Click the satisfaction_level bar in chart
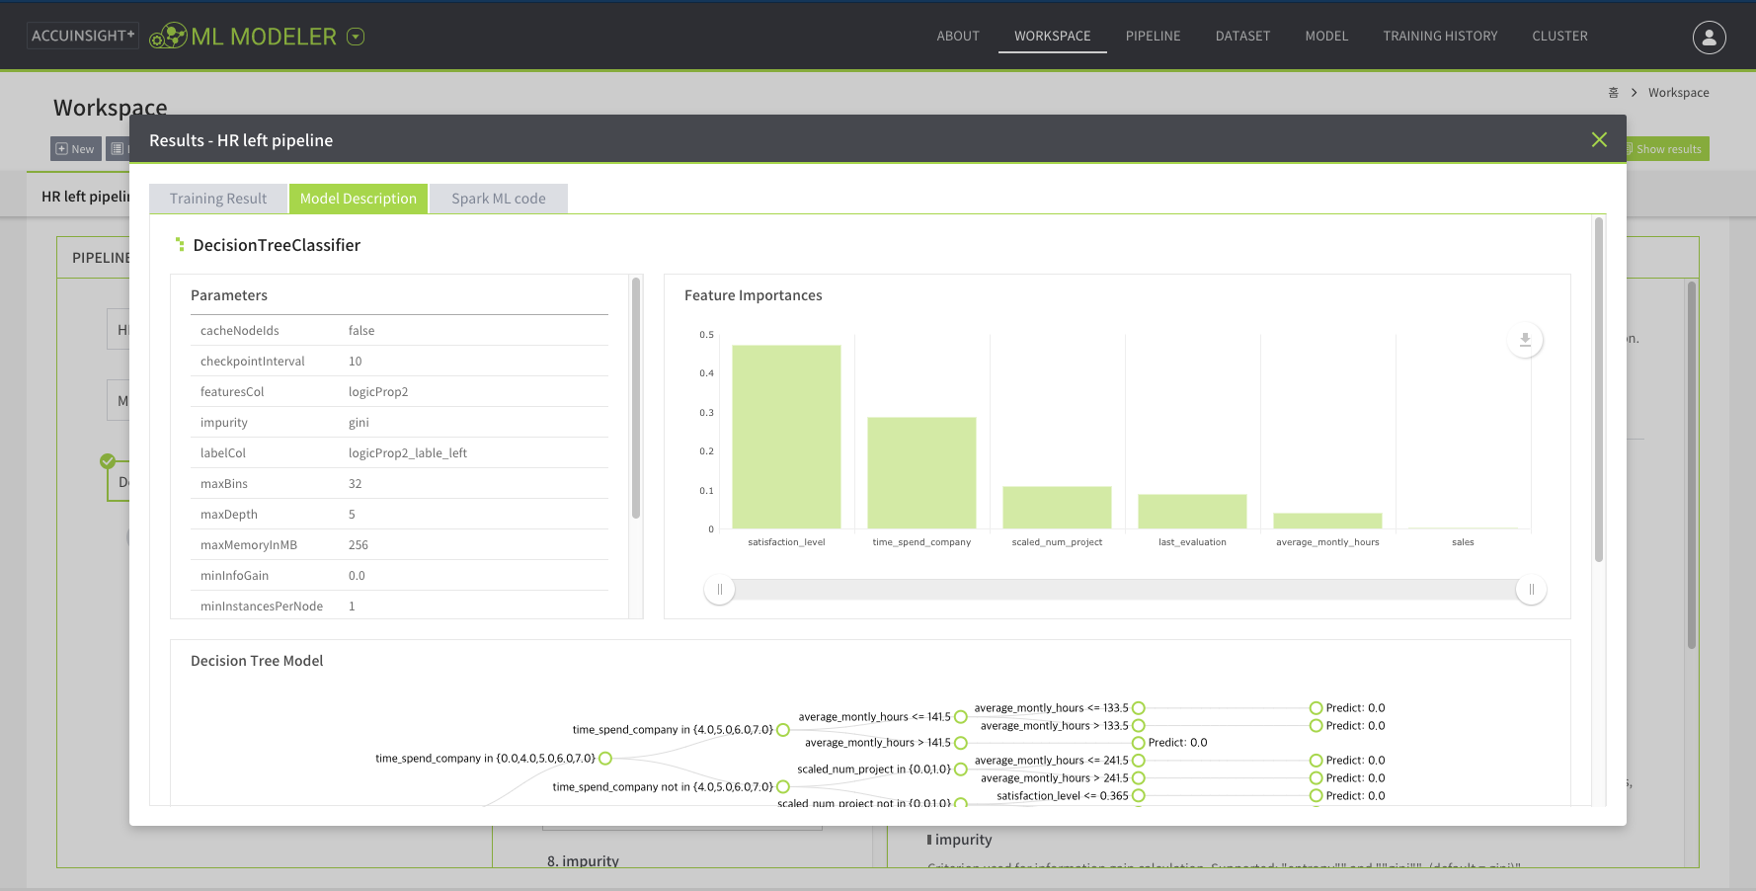 [786, 437]
